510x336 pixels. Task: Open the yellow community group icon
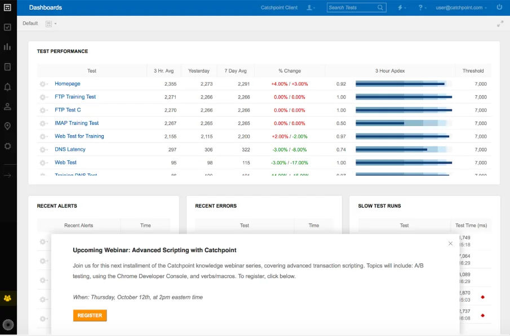7,298
